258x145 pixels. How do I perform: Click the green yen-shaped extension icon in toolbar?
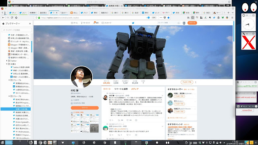coord(223,18)
